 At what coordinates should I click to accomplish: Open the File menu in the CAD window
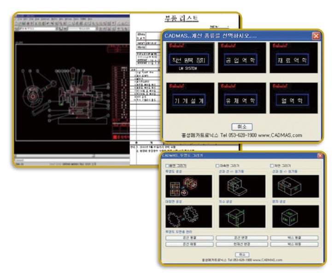[20, 19]
